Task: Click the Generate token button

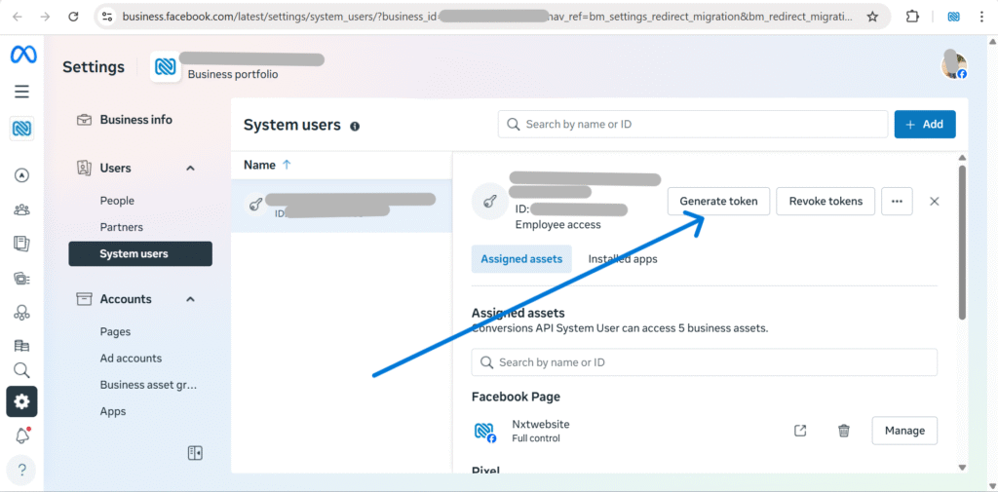Action: point(718,202)
